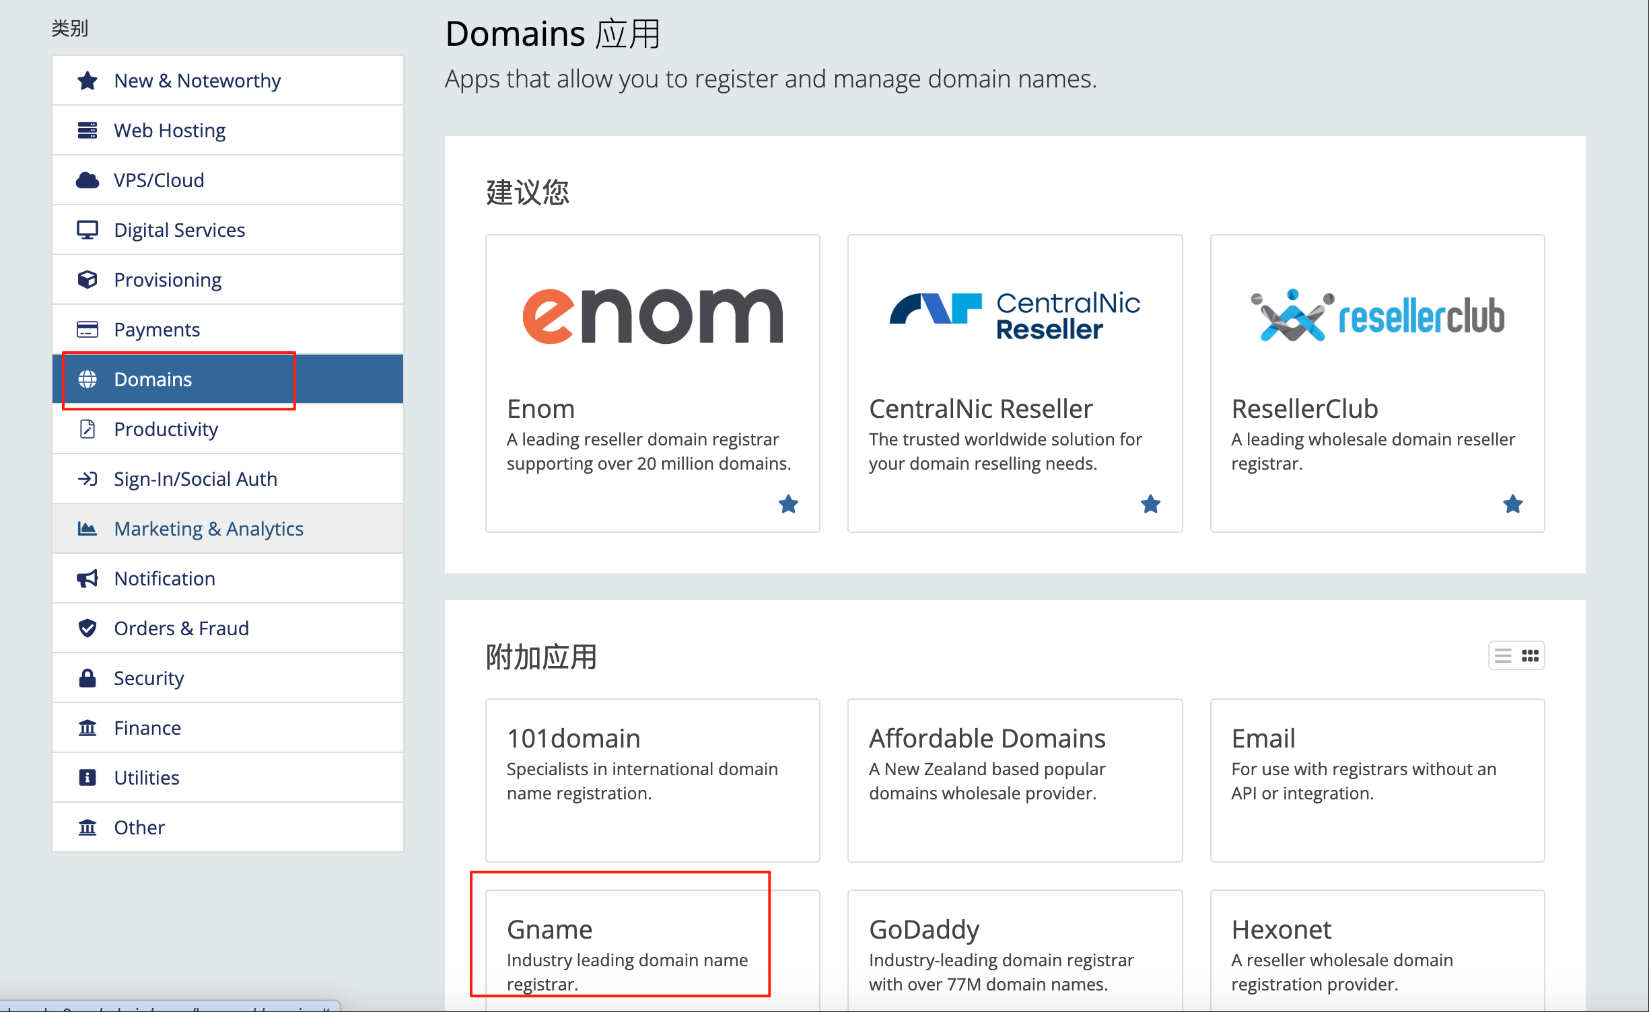This screenshot has height=1012, width=1649.
Task: Open the Digital Services category
Action: pos(227,230)
